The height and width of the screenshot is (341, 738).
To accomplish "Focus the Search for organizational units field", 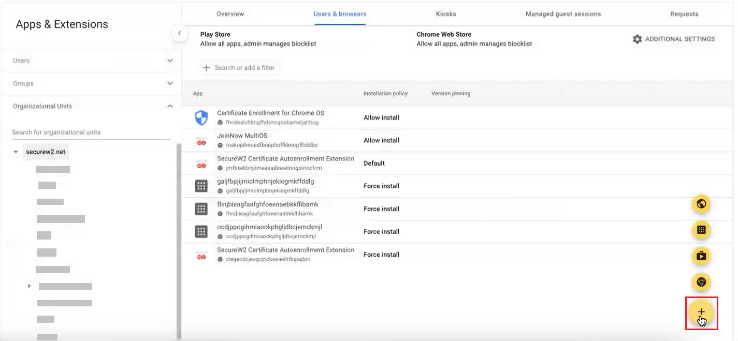I will [x=91, y=132].
